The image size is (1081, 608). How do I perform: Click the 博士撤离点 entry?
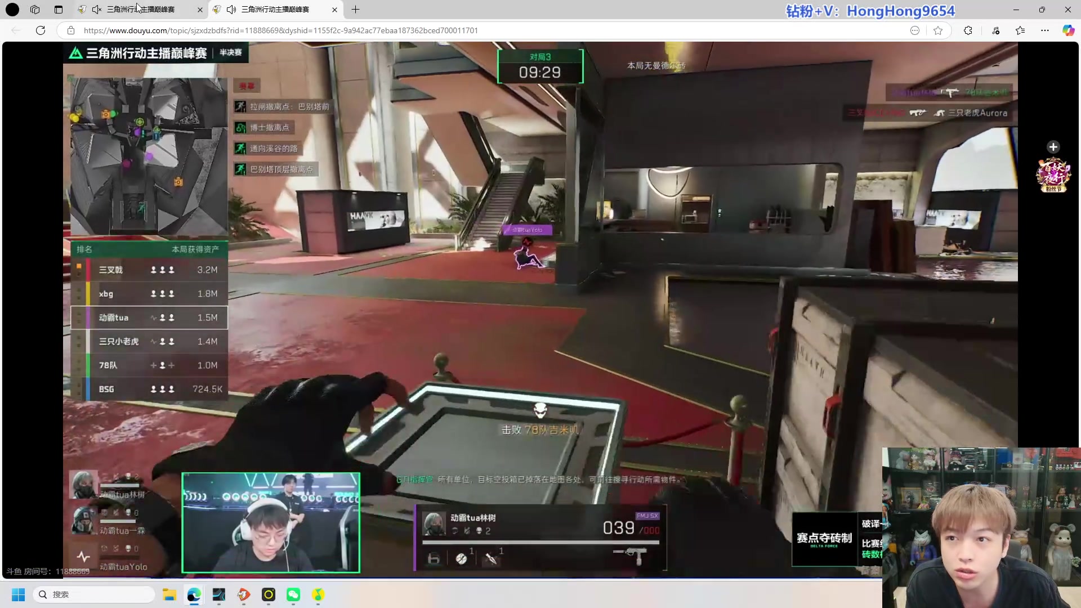(x=263, y=128)
